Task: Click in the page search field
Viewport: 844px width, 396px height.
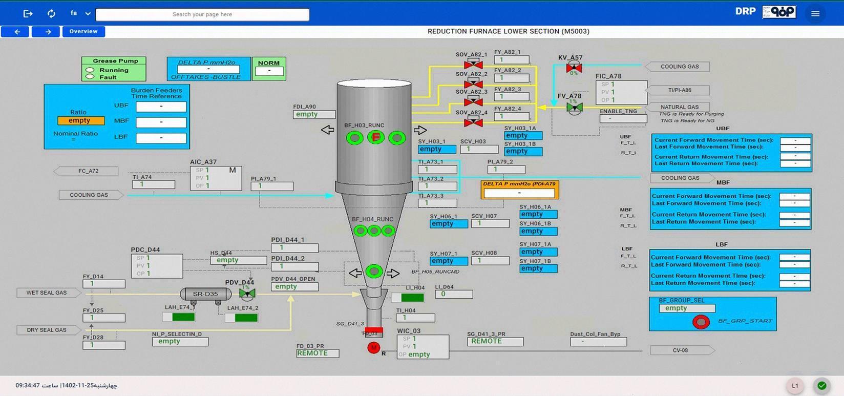Action: pyautogui.click(x=202, y=14)
